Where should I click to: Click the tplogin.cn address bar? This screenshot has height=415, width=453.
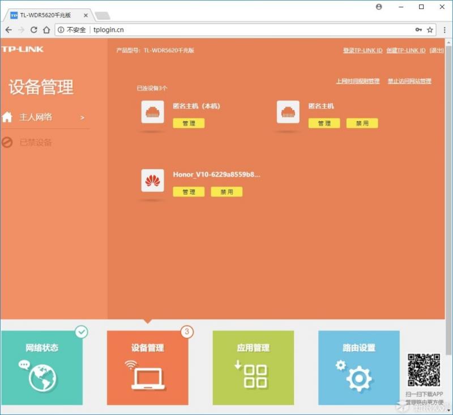[246, 30]
